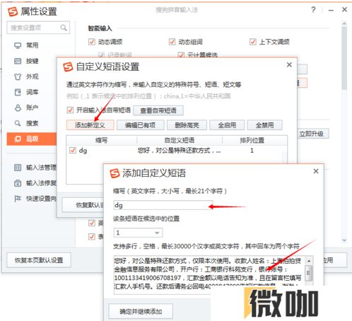Open the 词库 settings category
The height and width of the screenshot is (321, 352).
tap(32, 92)
